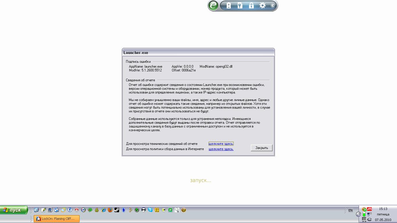
Task: Close the Launcher.exe error dialog with Закрыть
Action: click(262, 148)
